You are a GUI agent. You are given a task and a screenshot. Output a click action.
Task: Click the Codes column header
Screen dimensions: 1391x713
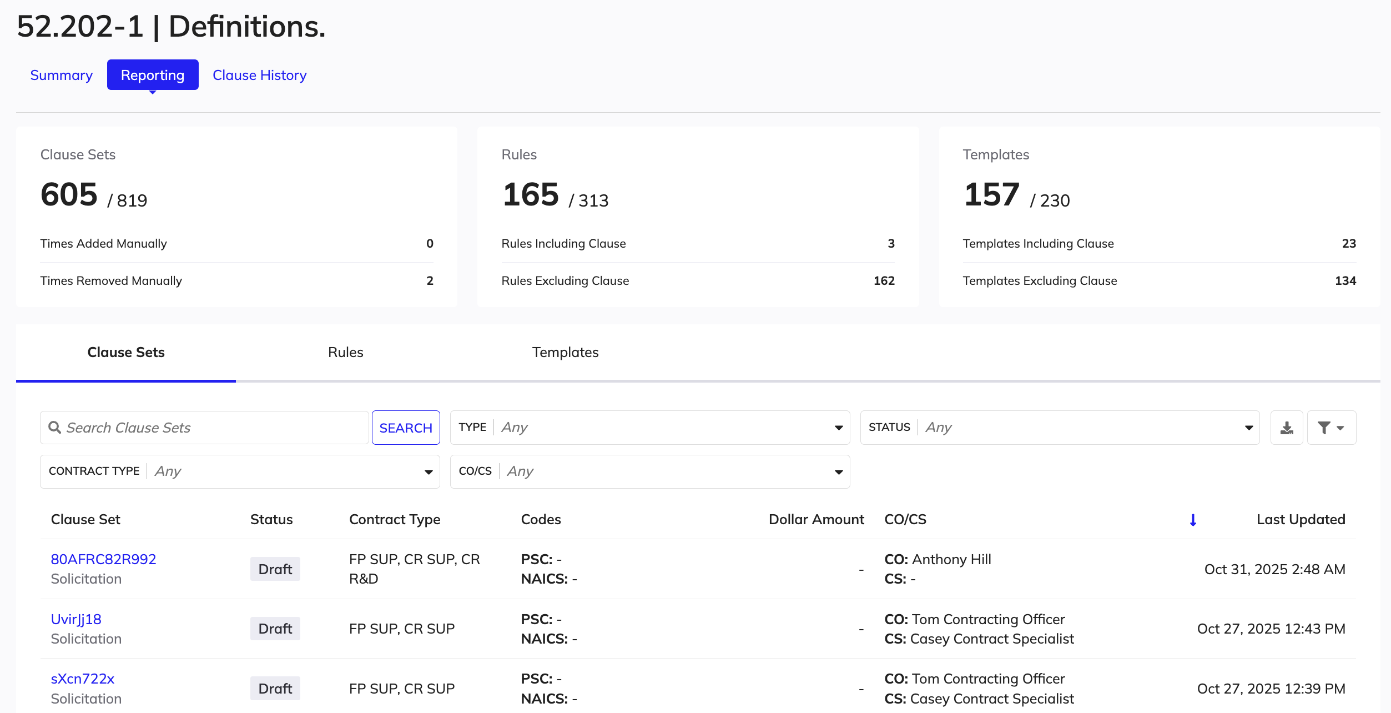pyautogui.click(x=541, y=520)
